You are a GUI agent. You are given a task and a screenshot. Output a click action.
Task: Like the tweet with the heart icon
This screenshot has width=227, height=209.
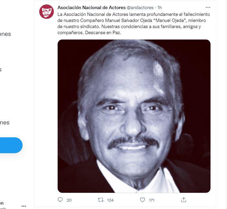point(143,200)
